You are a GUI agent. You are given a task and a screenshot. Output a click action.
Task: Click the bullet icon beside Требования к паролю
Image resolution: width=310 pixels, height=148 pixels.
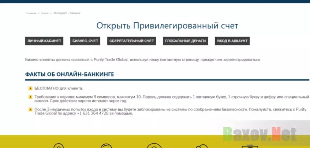(x=30, y=97)
